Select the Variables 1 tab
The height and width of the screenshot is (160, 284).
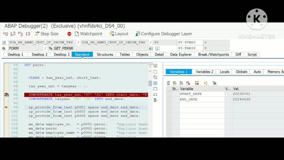click(179, 72)
